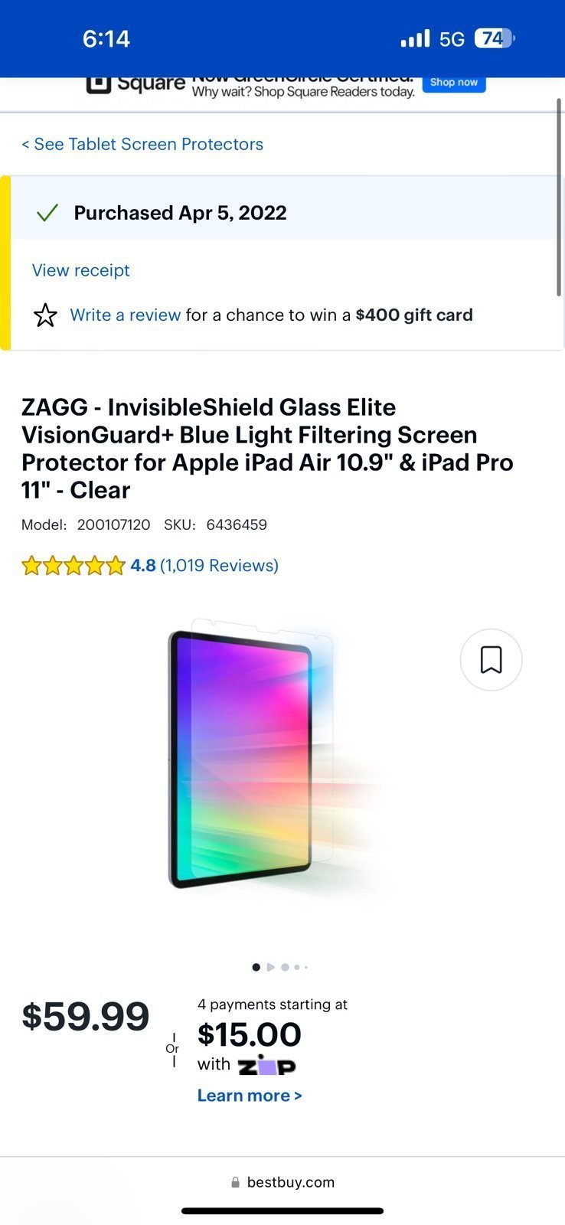Tap the cellular signal bars icon
This screenshot has width=565, height=1225.
click(415, 38)
